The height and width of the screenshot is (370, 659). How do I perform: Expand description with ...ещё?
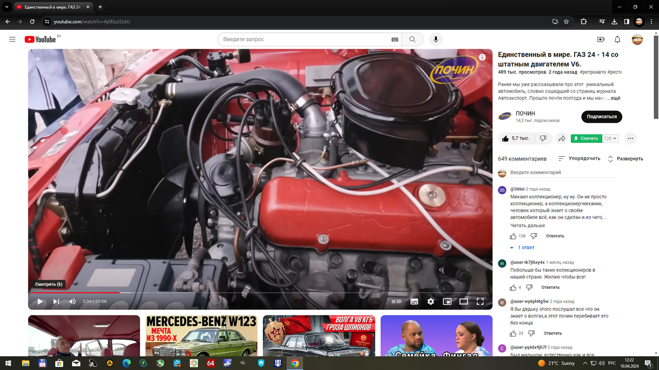(x=614, y=98)
